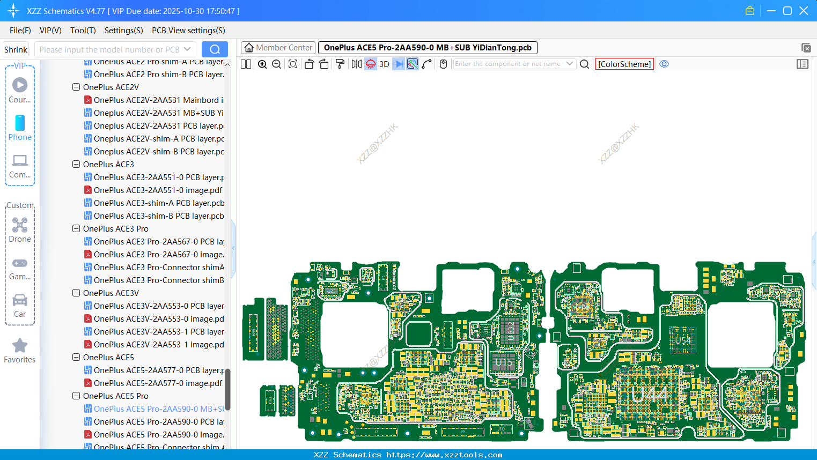
Task: Toggle the red highlight tool in the toolbar
Action: coord(371,64)
